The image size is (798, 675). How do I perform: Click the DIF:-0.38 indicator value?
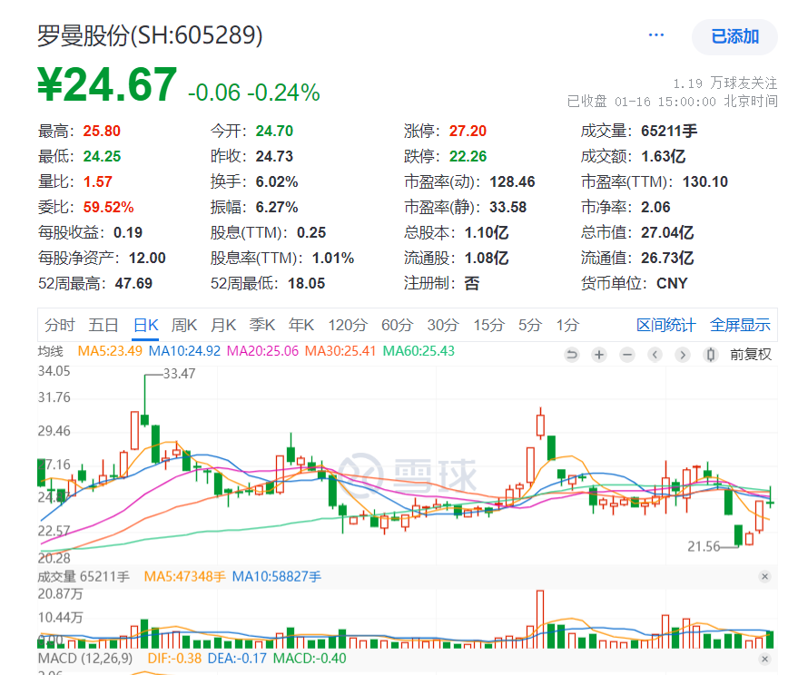coord(174,659)
